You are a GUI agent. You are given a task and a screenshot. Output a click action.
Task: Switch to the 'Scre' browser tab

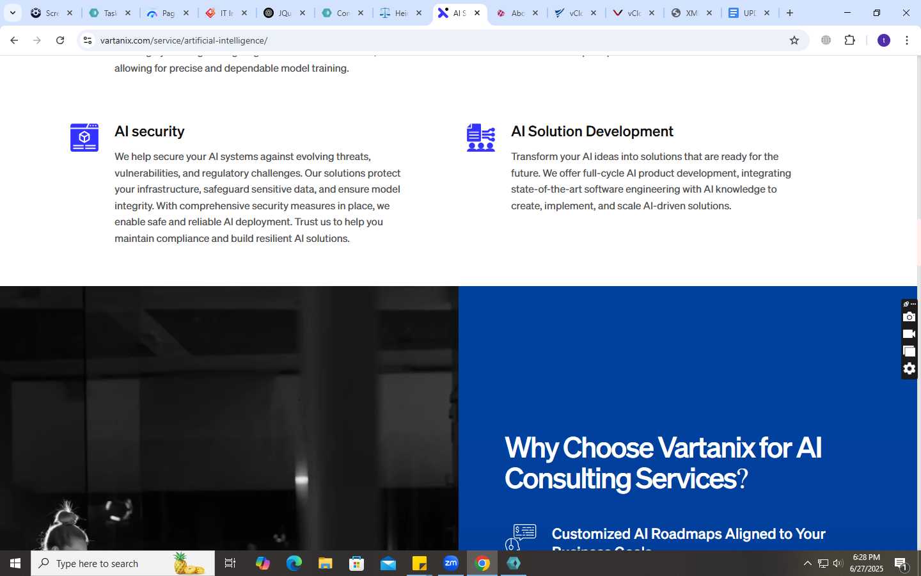coord(51,13)
